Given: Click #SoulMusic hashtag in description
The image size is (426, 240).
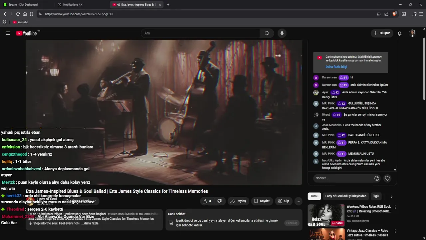Looking at the screenshot, I should [x=126, y=214].
